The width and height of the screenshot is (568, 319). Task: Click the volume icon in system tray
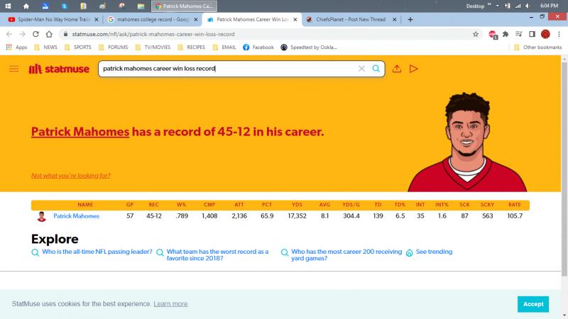(x=528, y=6)
